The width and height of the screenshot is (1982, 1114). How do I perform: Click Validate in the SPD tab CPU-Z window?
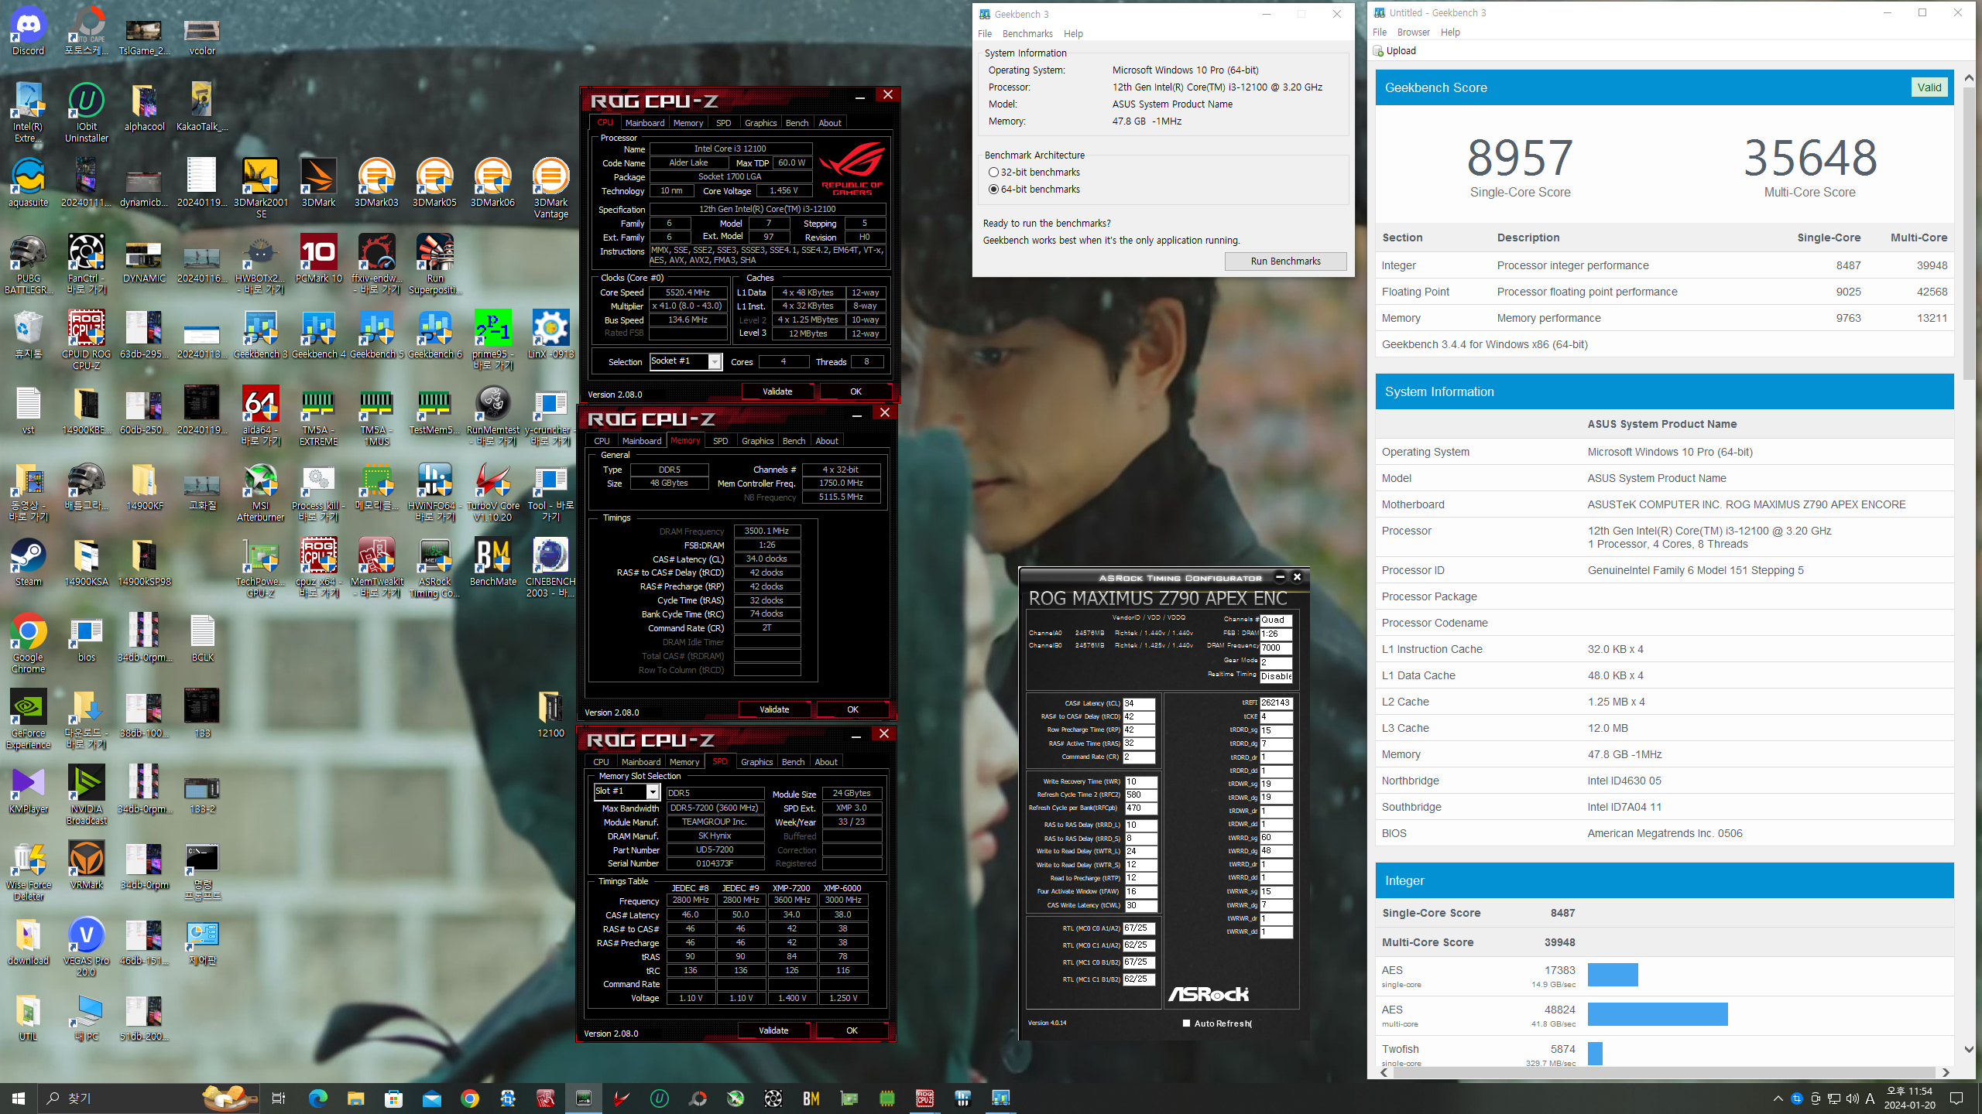coord(773,1030)
